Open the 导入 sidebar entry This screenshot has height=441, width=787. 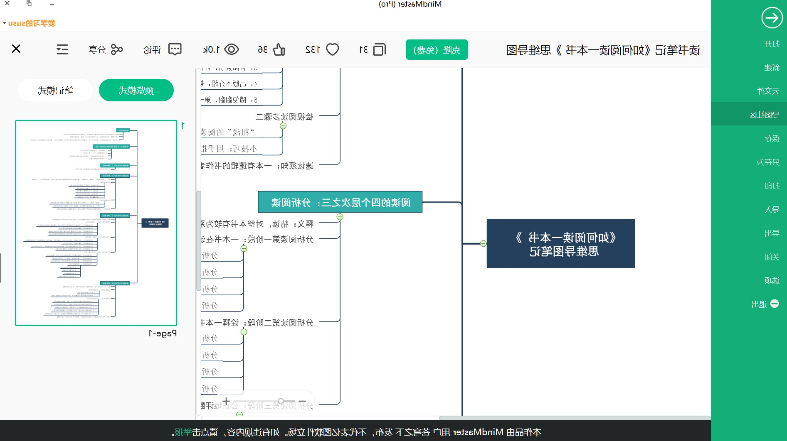[x=772, y=209]
